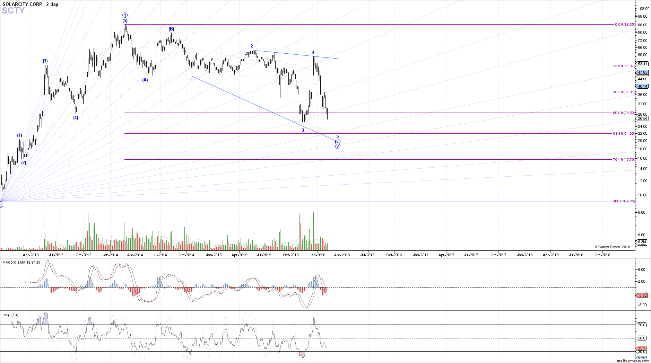The height and width of the screenshot is (363, 651).
Task: Click the 61.8%(21.90) Fibonacci label
Action: [x=624, y=133]
